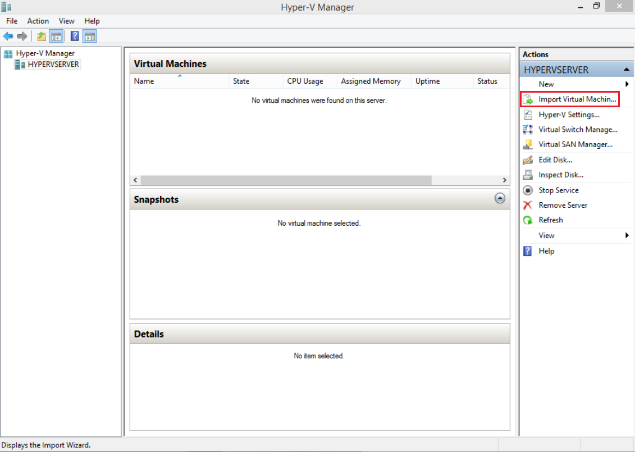Remove the HYPERVSERVER server

coord(563,205)
